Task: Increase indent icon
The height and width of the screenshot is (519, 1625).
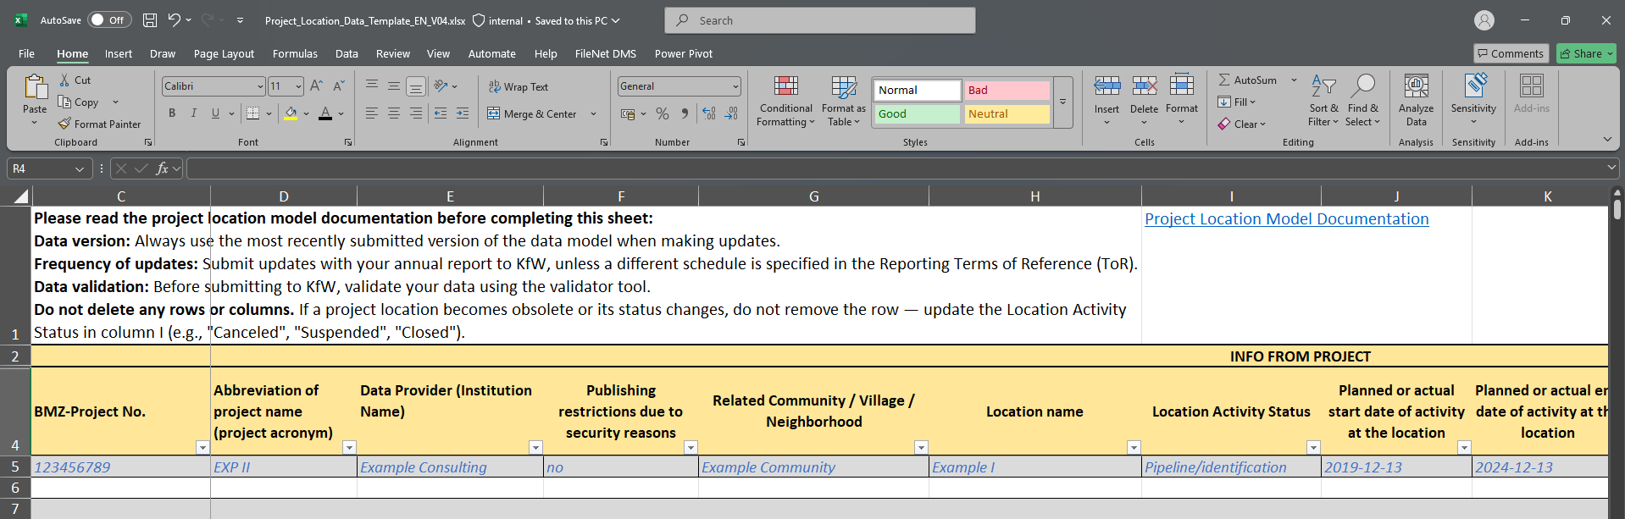Action: tap(463, 113)
